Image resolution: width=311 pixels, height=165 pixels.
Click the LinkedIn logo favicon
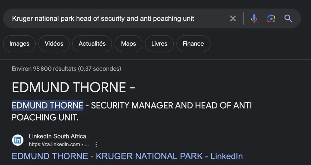pos(17,140)
